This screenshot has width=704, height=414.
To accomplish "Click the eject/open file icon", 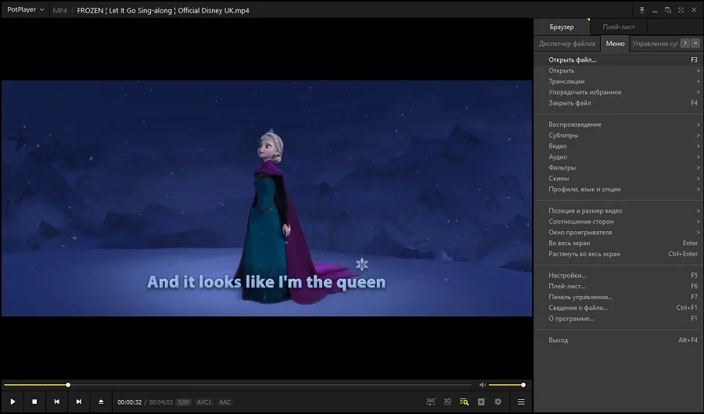I will tap(100, 402).
